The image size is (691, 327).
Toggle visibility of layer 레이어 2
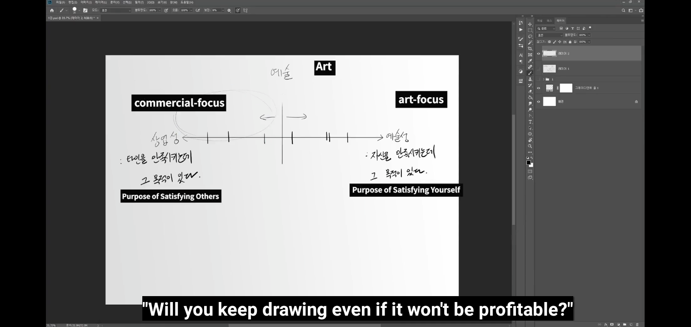pyautogui.click(x=539, y=54)
